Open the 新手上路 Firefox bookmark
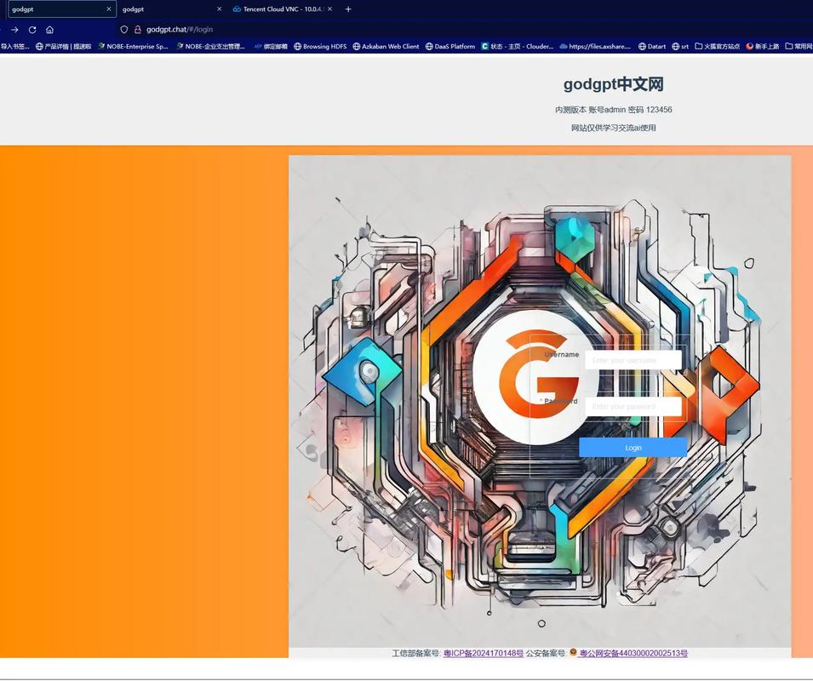The height and width of the screenshot is (681, 813). 762,46
